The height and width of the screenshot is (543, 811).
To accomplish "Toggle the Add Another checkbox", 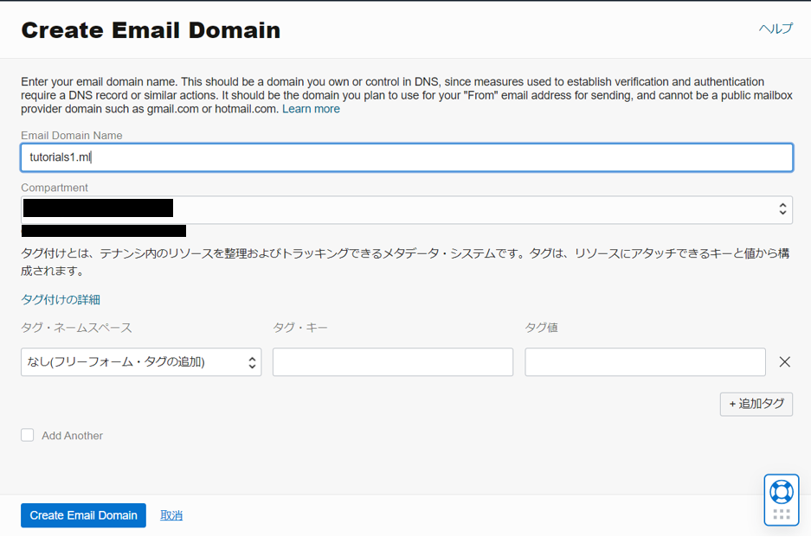I will tap(28, 436).
